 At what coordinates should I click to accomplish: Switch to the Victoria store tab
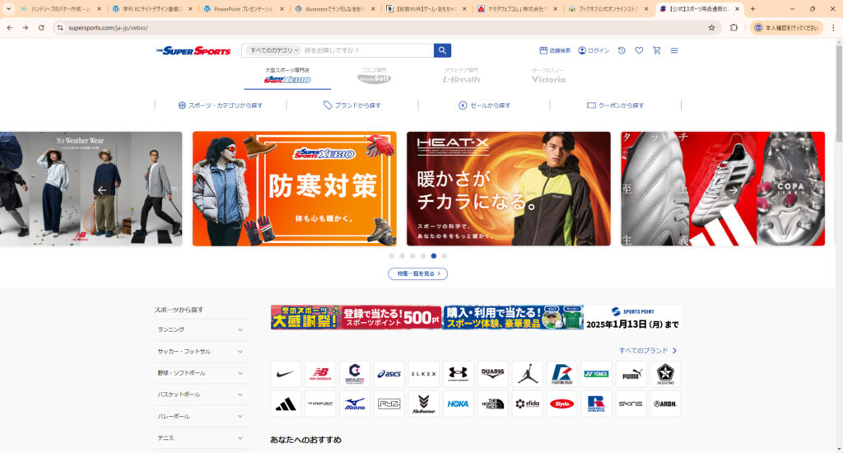point(548,76)
